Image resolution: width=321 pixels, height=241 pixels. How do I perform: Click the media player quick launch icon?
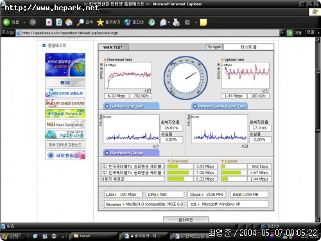pyautogui.click(x=54, y=236)
